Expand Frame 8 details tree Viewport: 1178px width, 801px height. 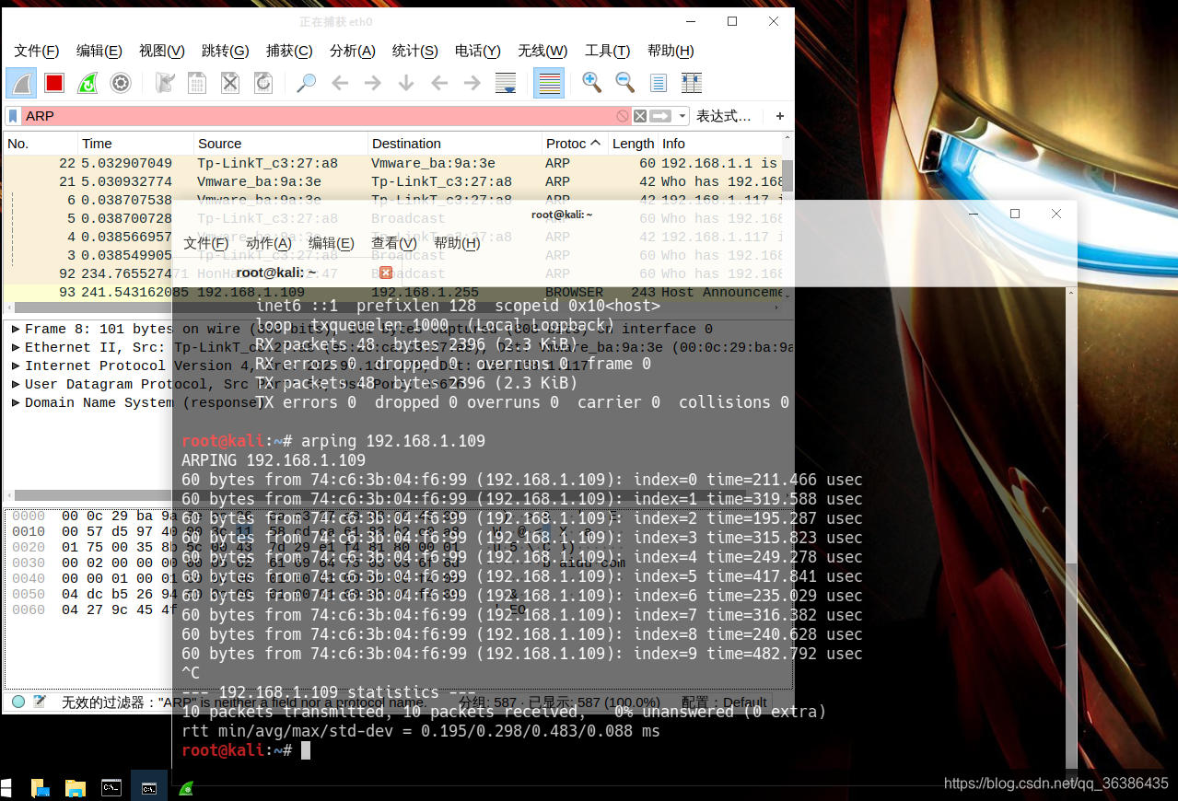click(16, 329)
